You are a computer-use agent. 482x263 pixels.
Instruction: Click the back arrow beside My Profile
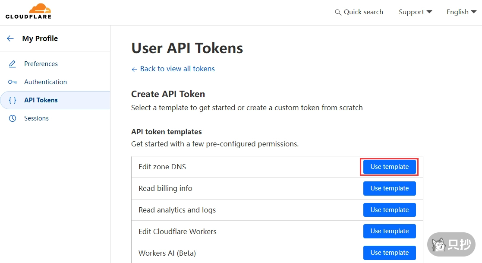[10, 38]
